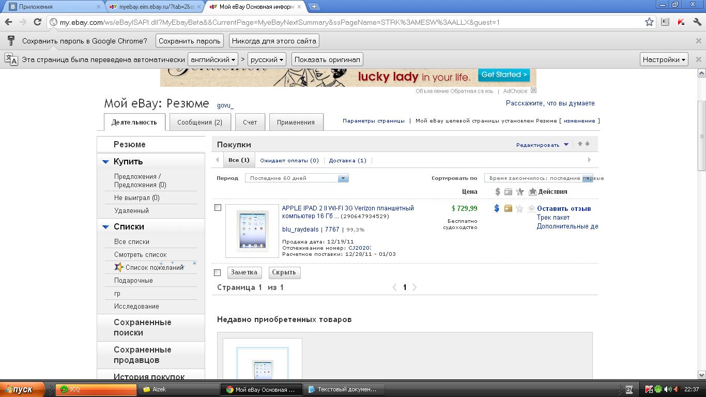Screen dimensions: 706x397
Task: Open the Сообщения (2) tab
Action: pyautogui.click(x=199, y=122)
